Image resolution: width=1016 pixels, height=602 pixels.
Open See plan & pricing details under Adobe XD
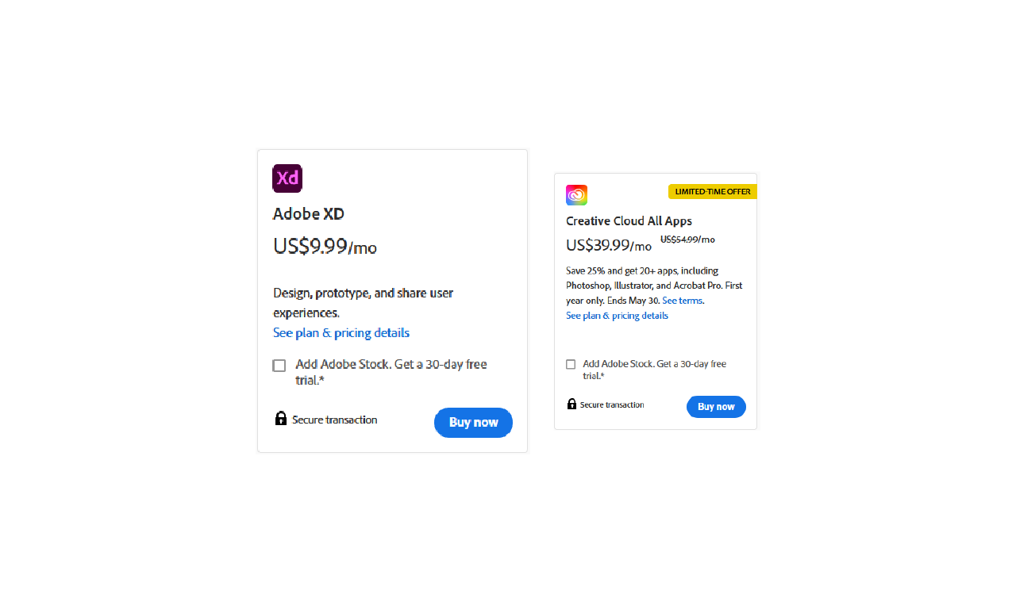click(341, 332)
